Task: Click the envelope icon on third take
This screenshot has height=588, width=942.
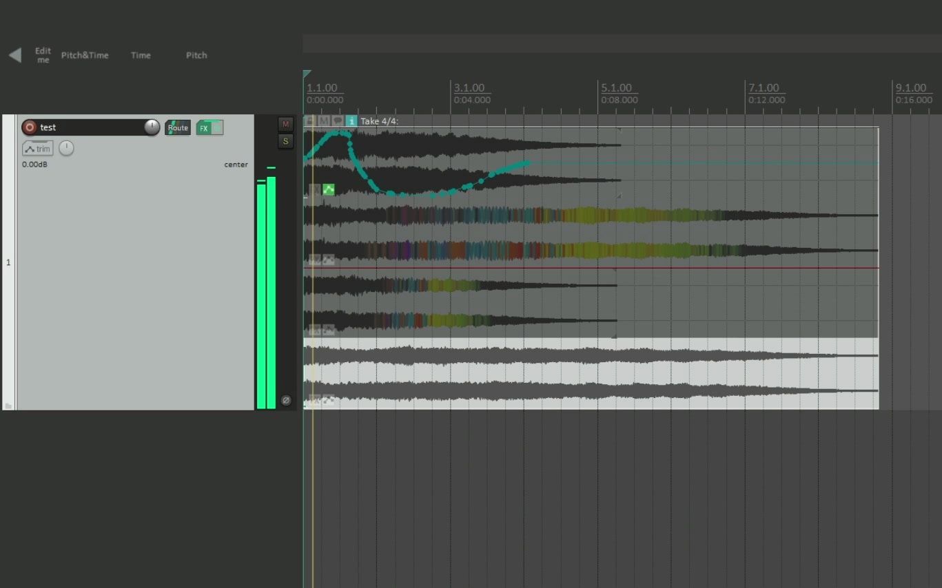Action: (329, 330)
